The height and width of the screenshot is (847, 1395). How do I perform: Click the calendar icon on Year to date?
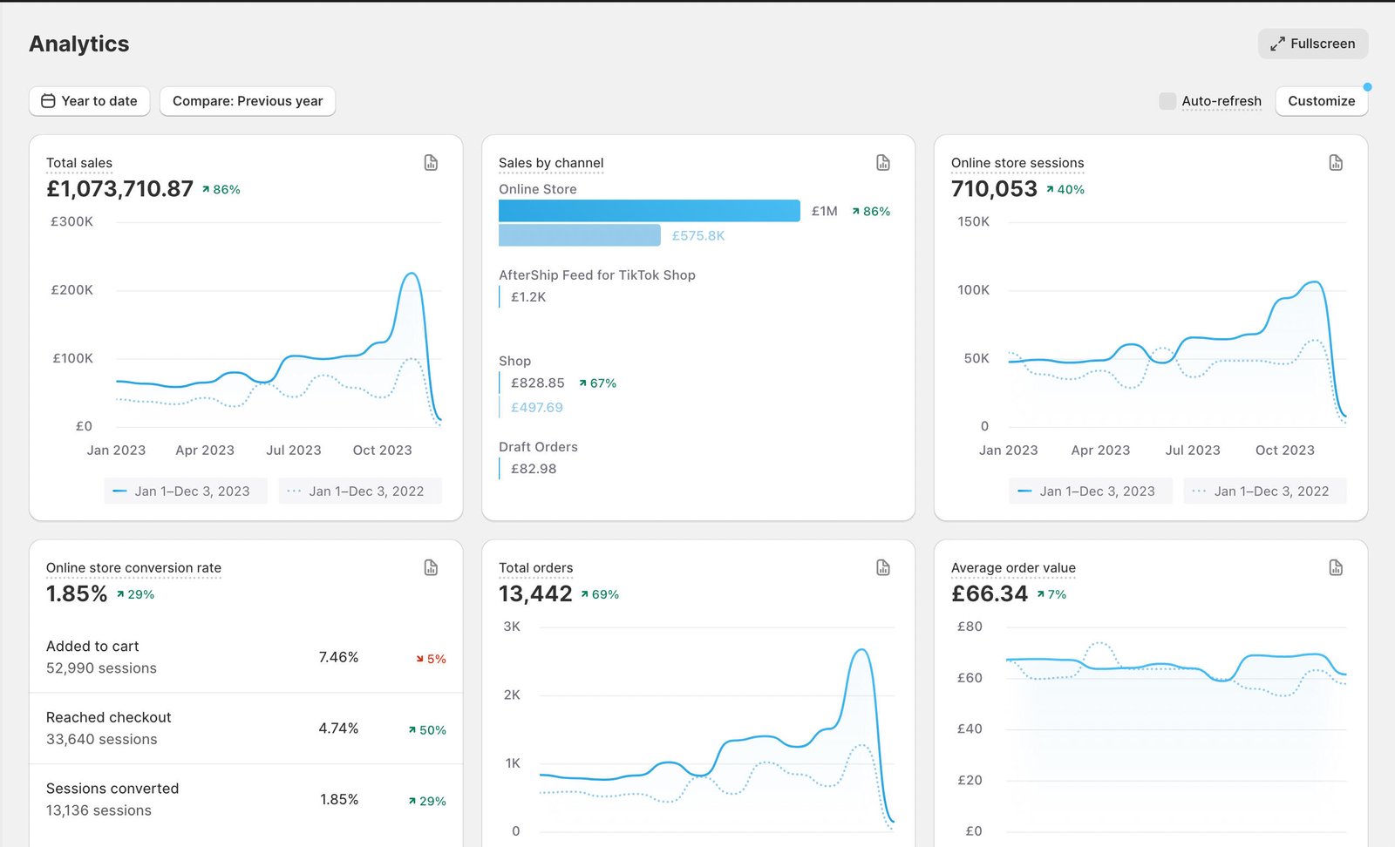(49, 101)
